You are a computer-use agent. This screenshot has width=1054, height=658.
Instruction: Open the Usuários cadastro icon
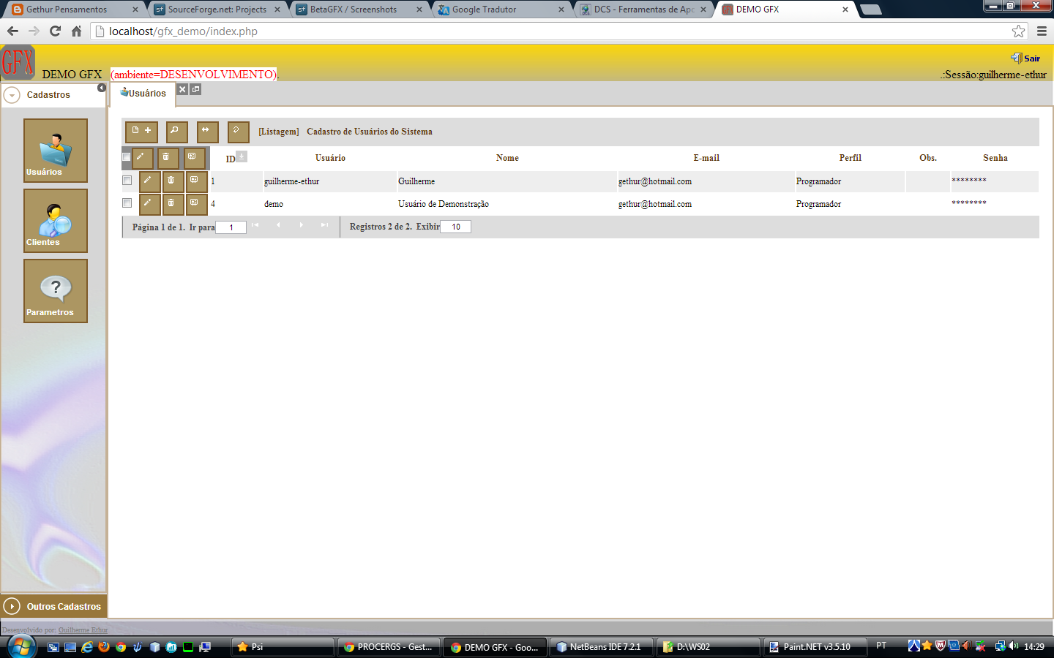pos(55,150)
